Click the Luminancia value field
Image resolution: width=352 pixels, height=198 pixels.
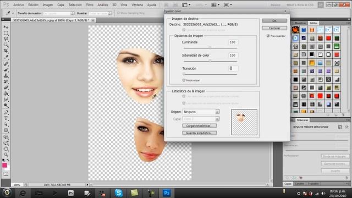[x=233, y=42]
